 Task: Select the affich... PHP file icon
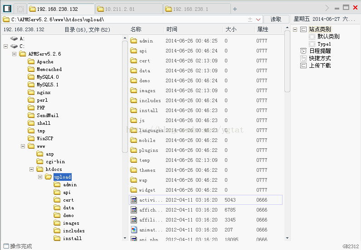(134, 210)
